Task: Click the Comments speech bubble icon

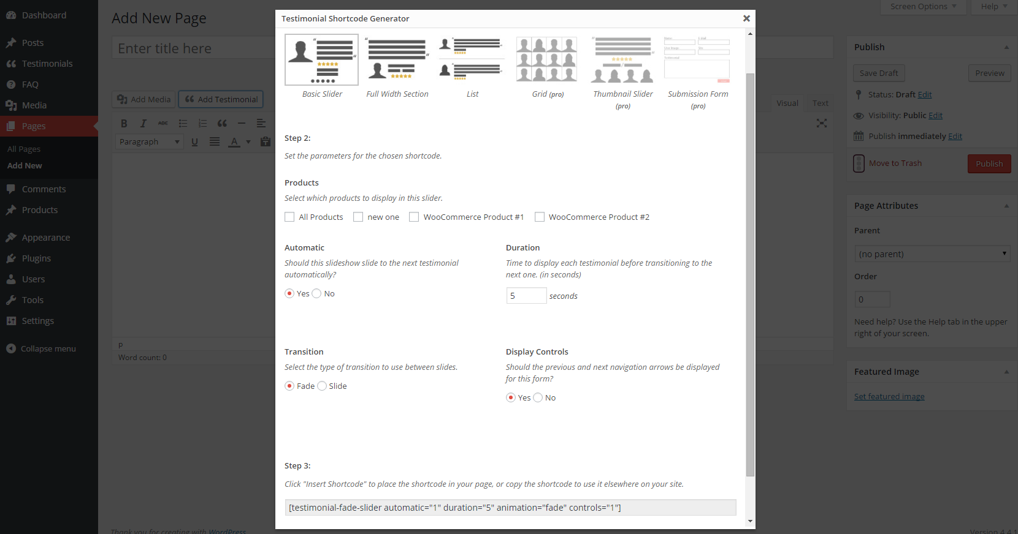Action: tap(11, 189)
